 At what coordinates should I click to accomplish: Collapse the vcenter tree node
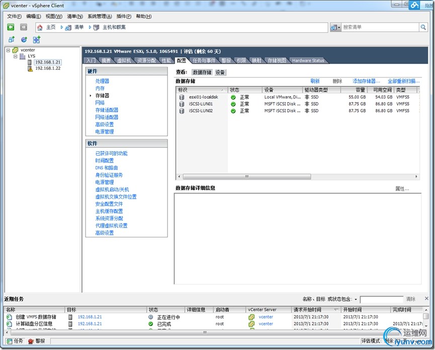click(9, 50)
